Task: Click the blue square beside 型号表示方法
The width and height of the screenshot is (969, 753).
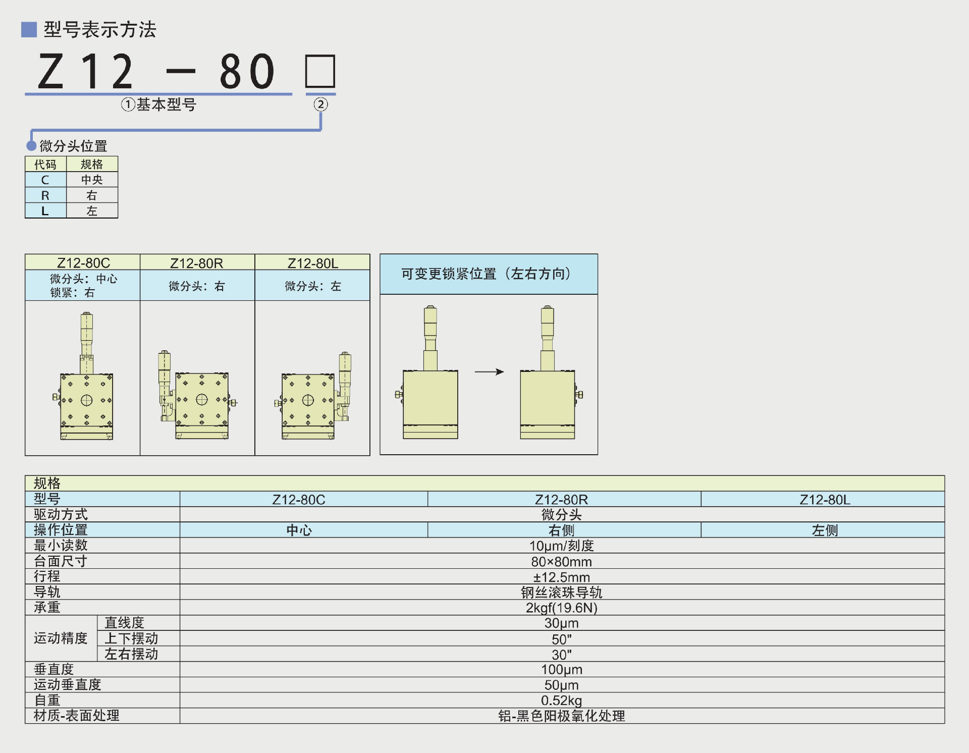Action: pos(29,29)
